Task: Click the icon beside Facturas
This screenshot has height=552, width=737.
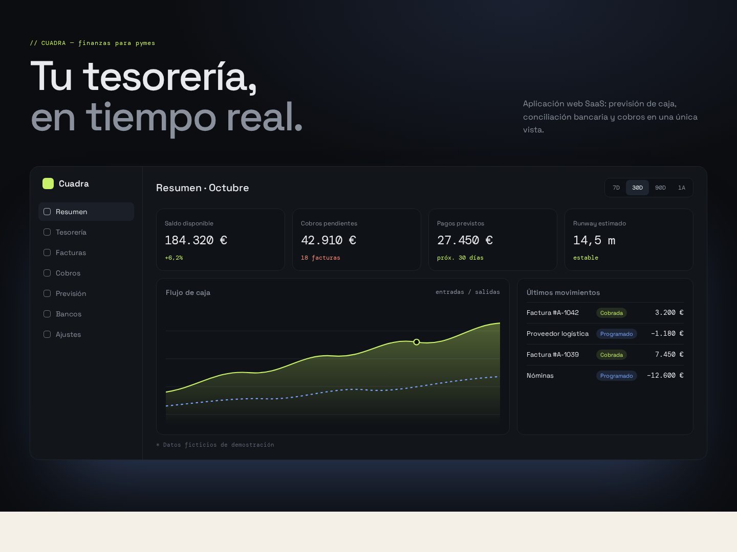Action: pos(47,252)
